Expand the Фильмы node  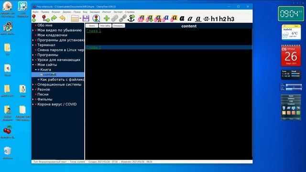(33, 99)
